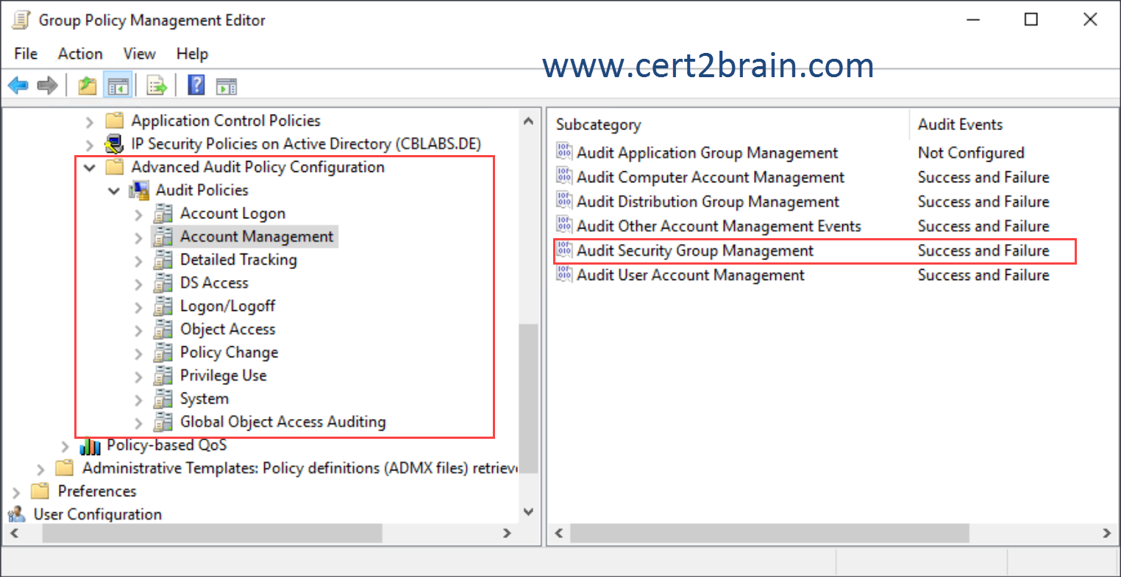Expand the Policy-based QoS node

[65, 446]
